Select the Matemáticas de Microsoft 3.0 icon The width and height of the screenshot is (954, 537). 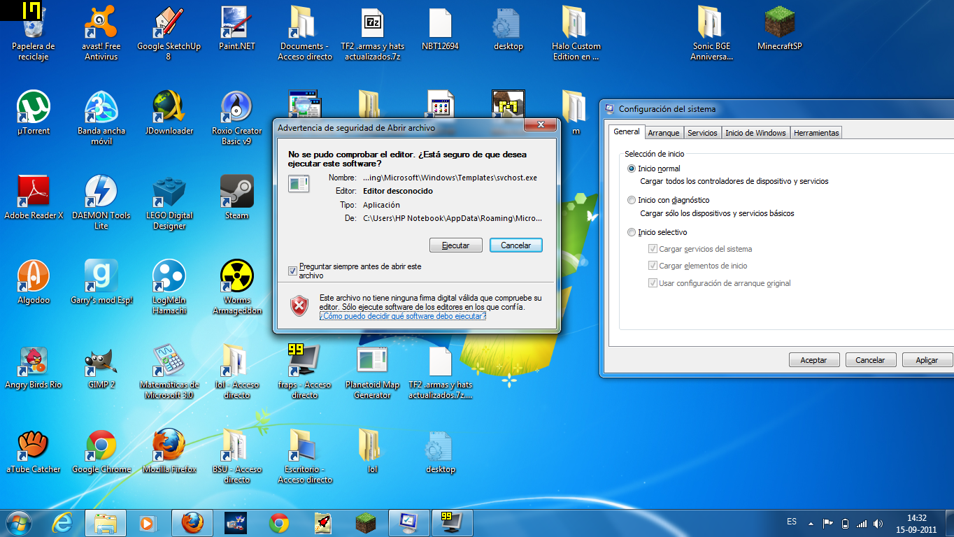point(169,371)
